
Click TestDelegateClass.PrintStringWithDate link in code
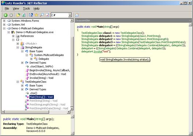point(162,42)
